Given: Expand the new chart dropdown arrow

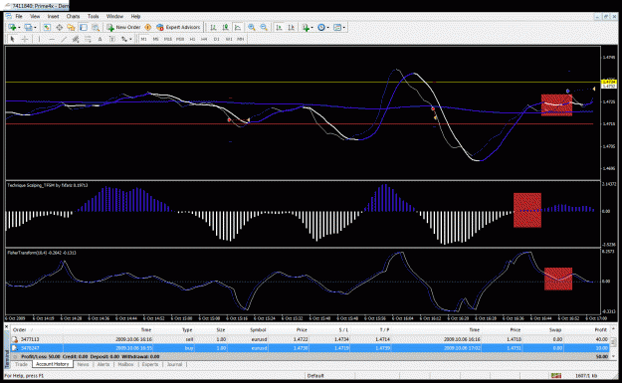Looking at the screenshot, I should point(19,28).
